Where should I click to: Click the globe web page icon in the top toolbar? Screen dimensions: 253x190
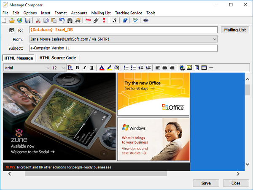[20, 20]
